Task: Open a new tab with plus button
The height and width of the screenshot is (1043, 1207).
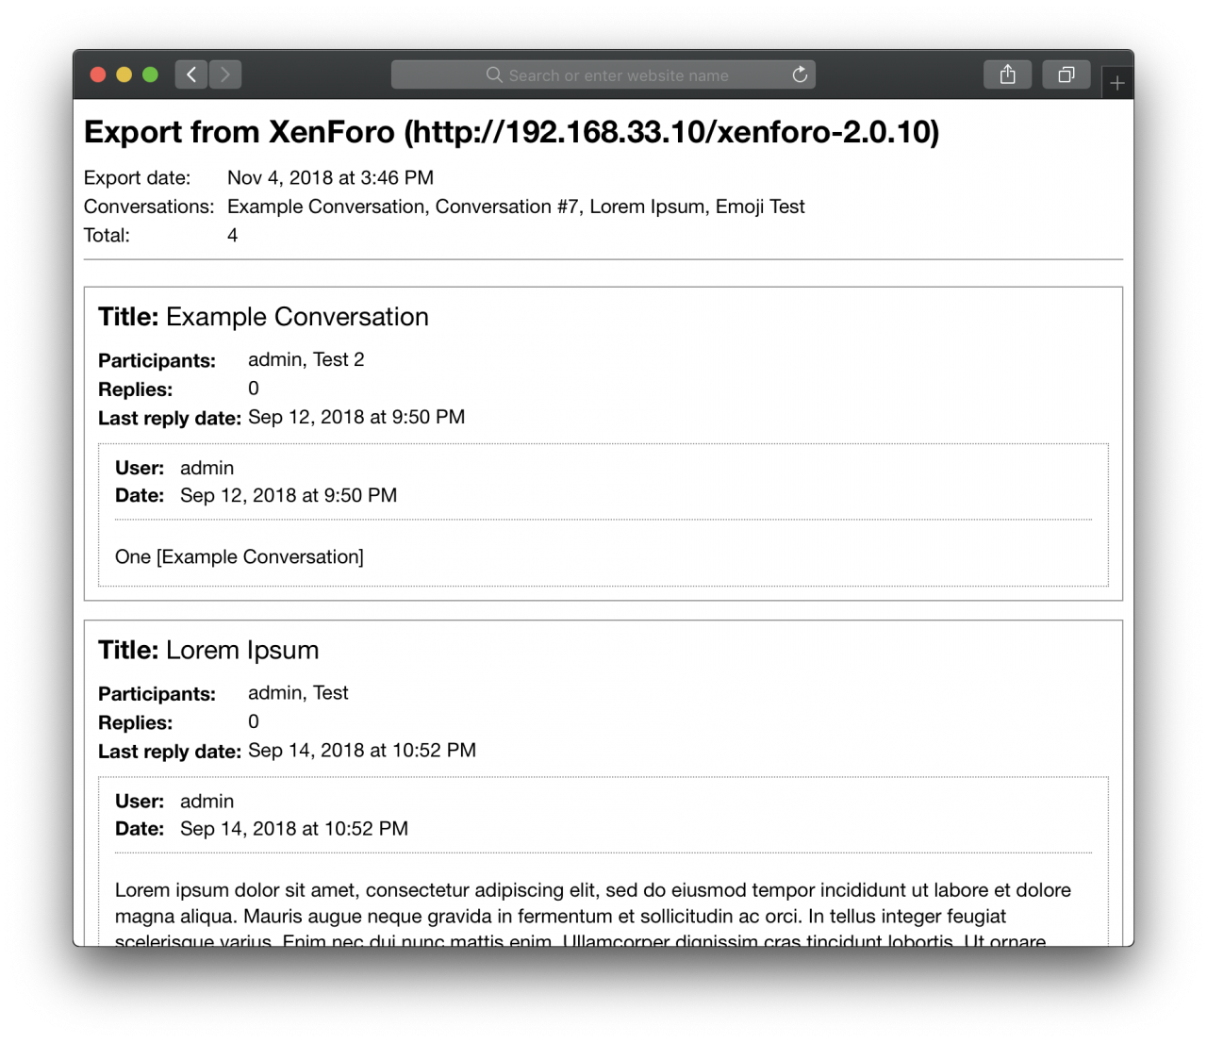Action: [1117, 83]
